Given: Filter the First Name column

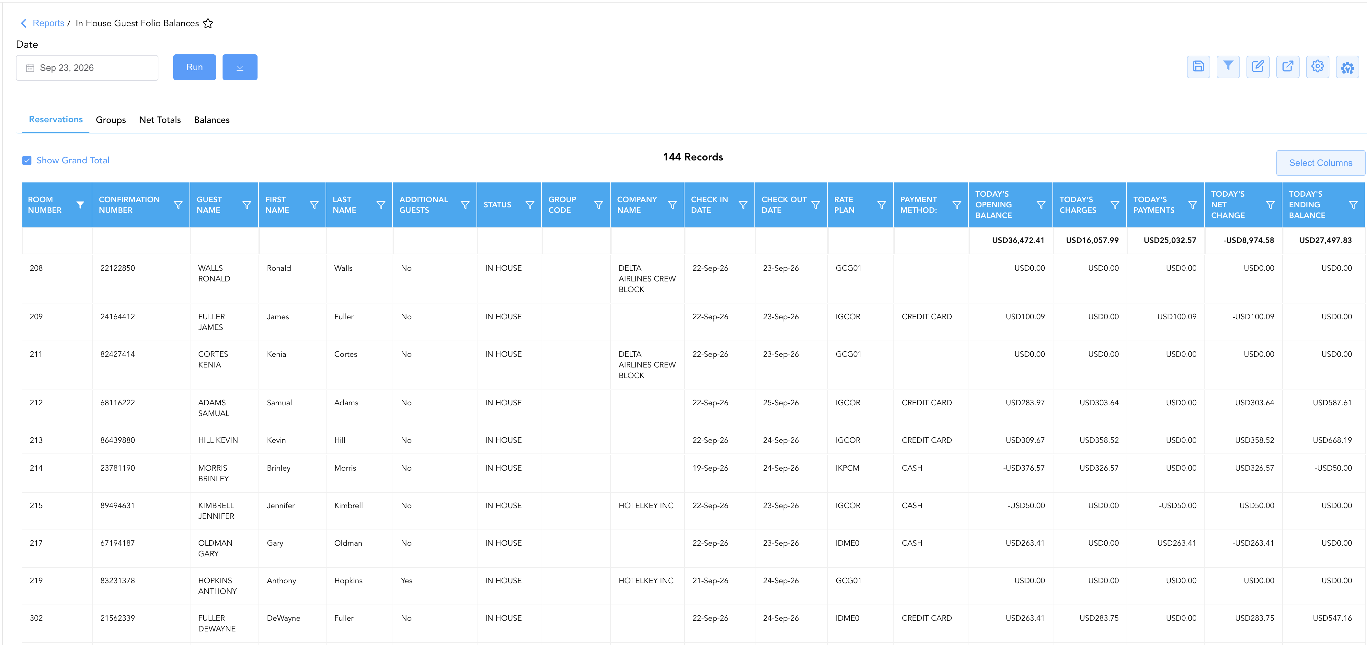Looking at the screenshot, I should (x=314, y=205).
